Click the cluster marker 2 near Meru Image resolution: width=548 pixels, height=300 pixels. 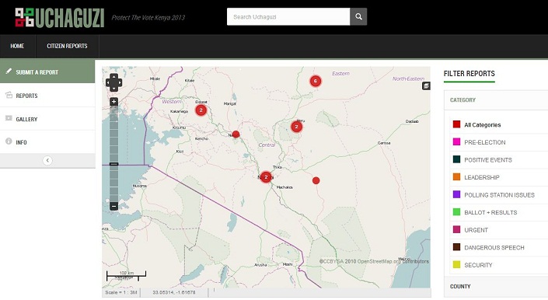296,127
